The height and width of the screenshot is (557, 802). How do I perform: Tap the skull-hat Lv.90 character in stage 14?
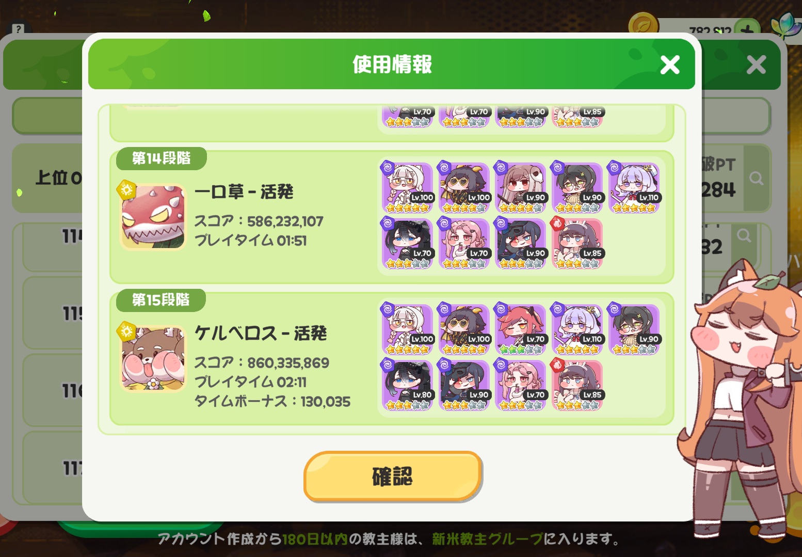tap(521, 187)
